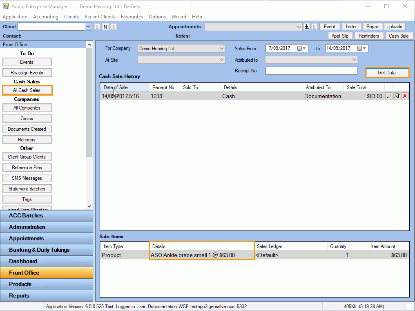Open the Accounting menu
The image size is (415, 311).
46,17
